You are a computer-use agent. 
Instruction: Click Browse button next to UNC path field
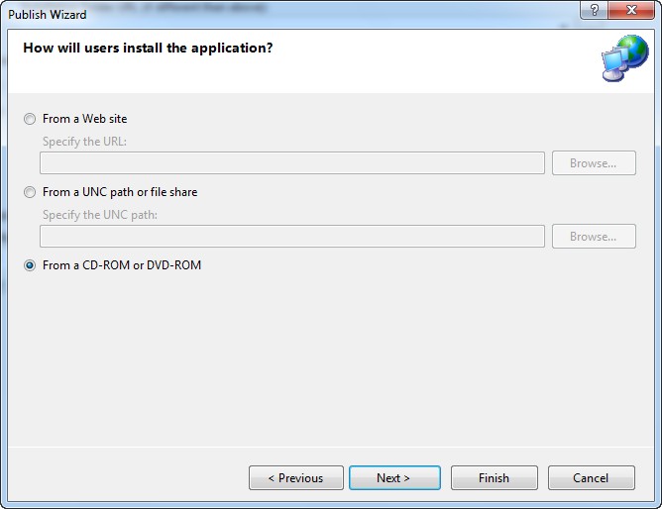[594, 236]
